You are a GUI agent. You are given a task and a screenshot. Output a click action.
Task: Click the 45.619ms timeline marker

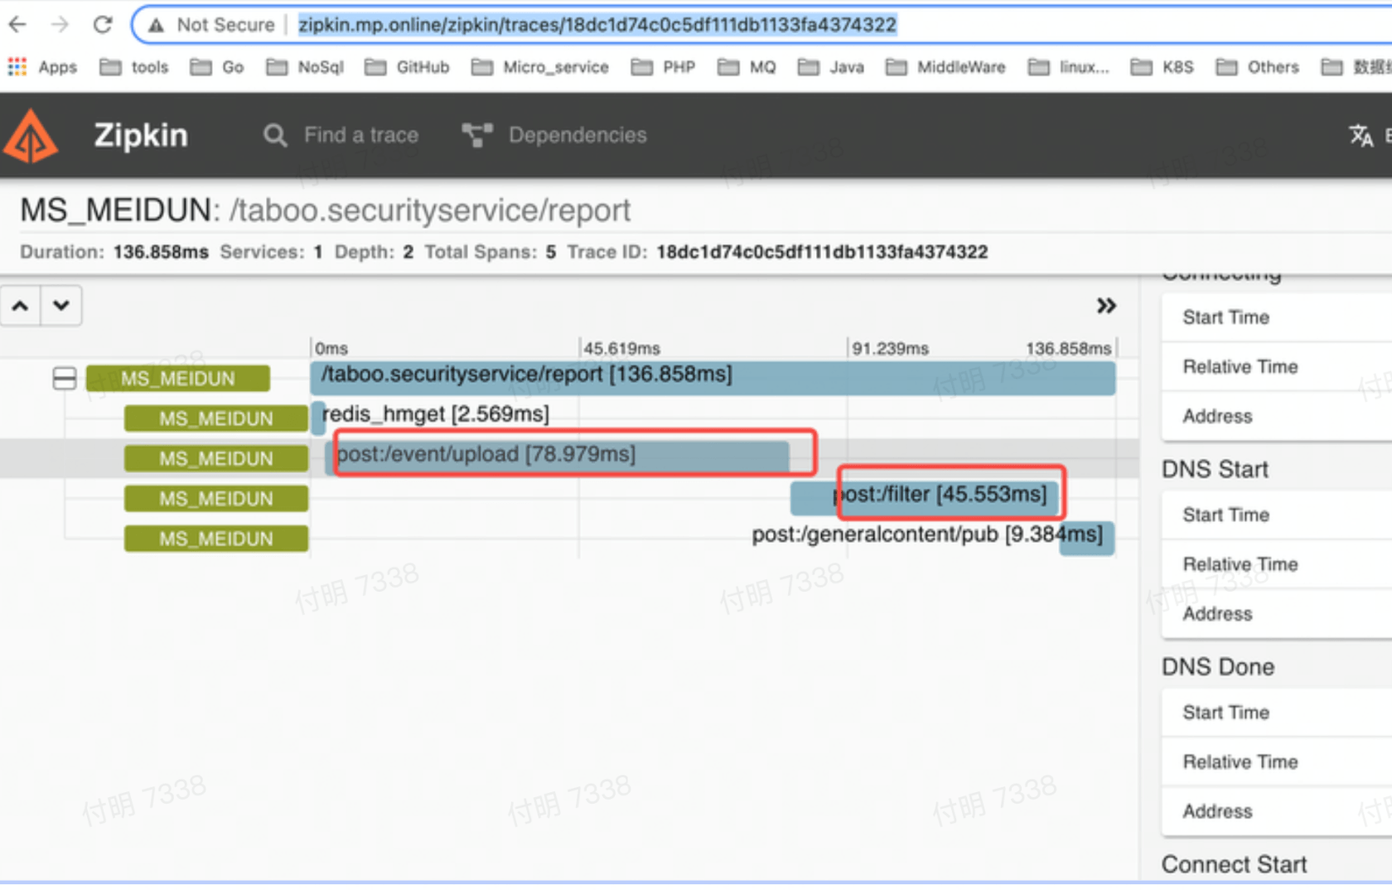(621, 349)
